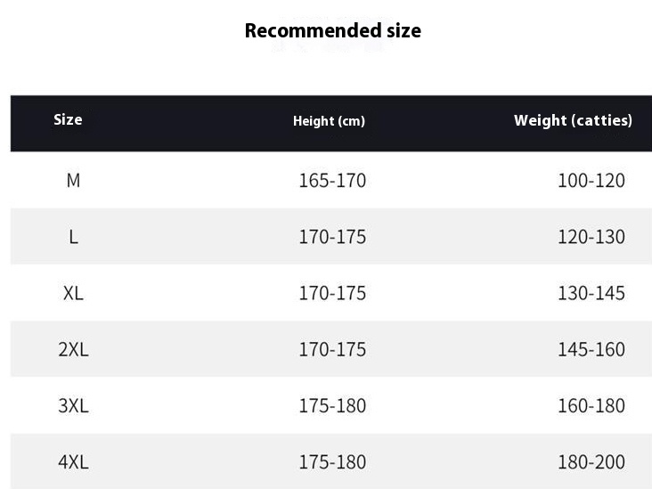Select the M size cell
This screenshot has width=652, height=489.
tap(73, 181)
